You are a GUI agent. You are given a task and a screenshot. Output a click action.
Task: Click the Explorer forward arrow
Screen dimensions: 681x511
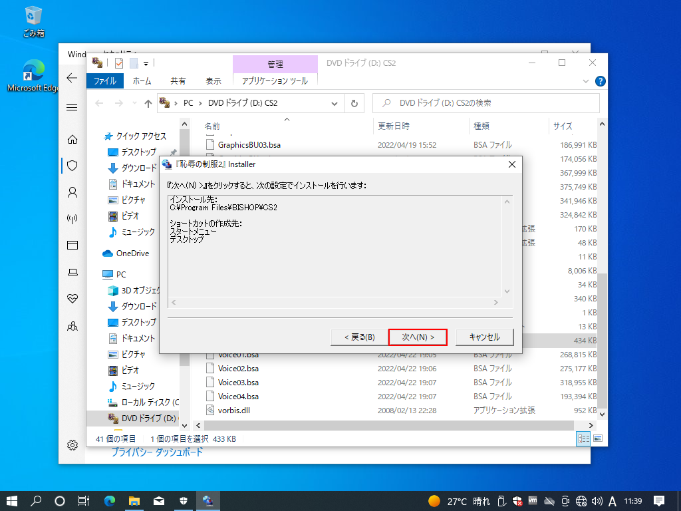point(118,103)
